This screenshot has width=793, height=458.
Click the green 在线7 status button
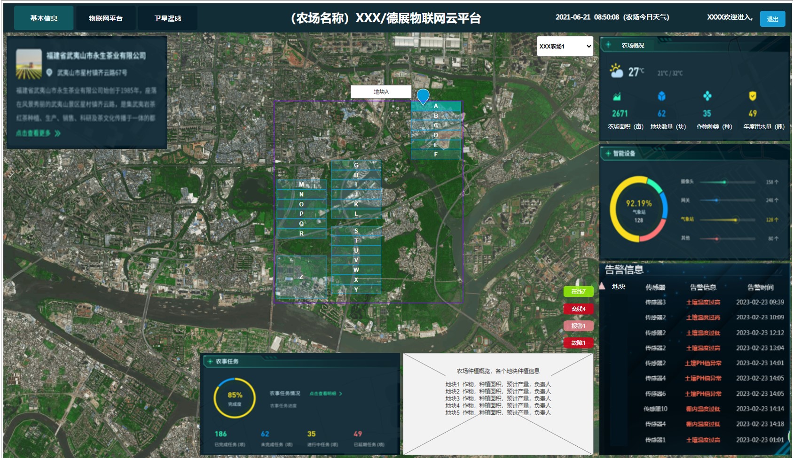point(578,292)
